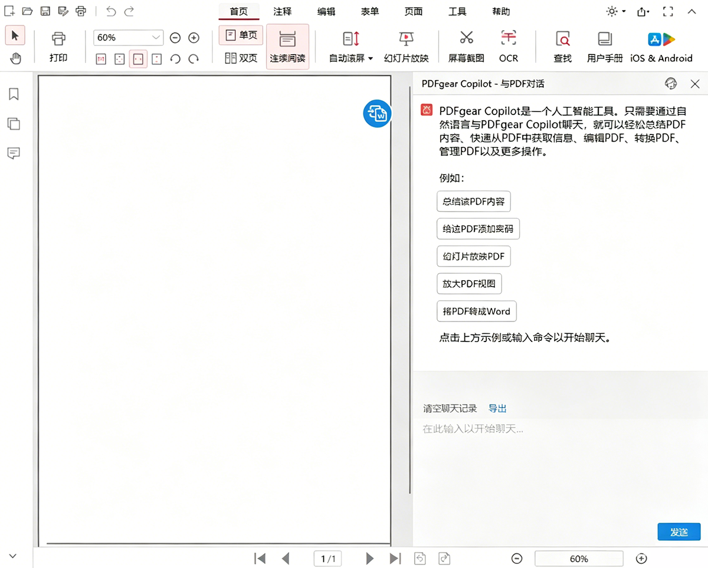Zoom out using the toolbar minus icon
Screen dimensions: 708x568
[x=175, y=38]
